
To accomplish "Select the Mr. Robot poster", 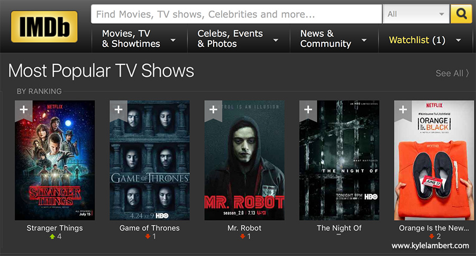I will (244, 160).
